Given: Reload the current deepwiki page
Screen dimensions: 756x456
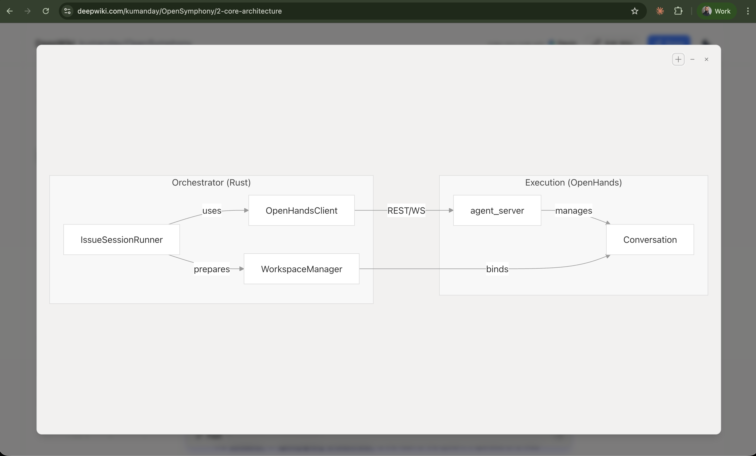Looking at the screenshot, I should tap(46, 11).
